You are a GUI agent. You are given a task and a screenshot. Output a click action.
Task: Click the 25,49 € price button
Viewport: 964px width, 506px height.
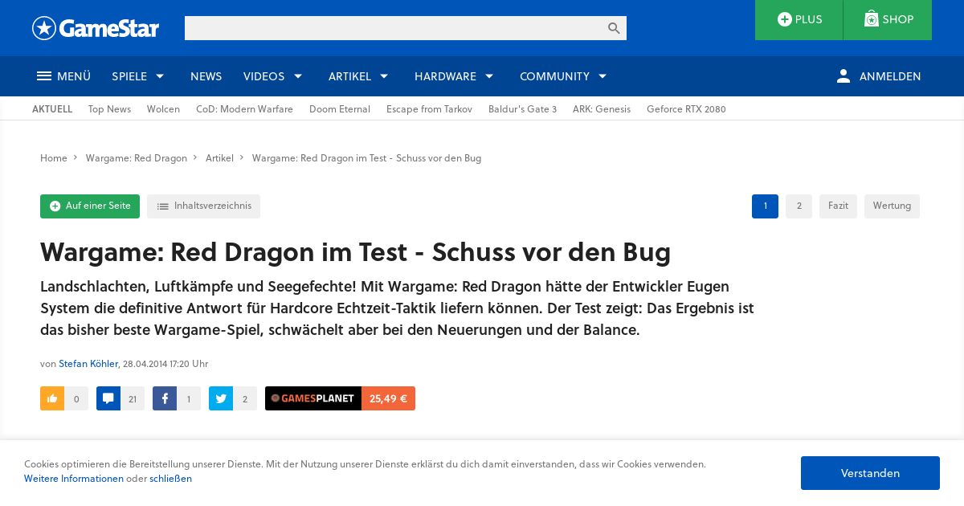click(x=388, y=398)
